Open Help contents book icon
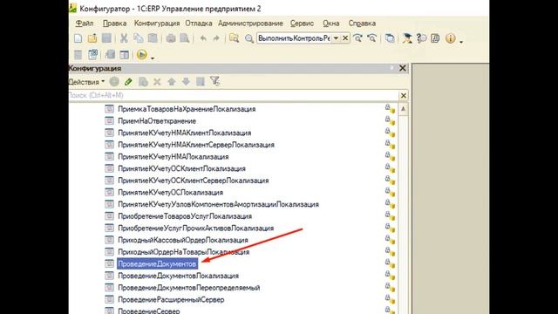This screenshot has width=558, height=314. coord(435,38)
